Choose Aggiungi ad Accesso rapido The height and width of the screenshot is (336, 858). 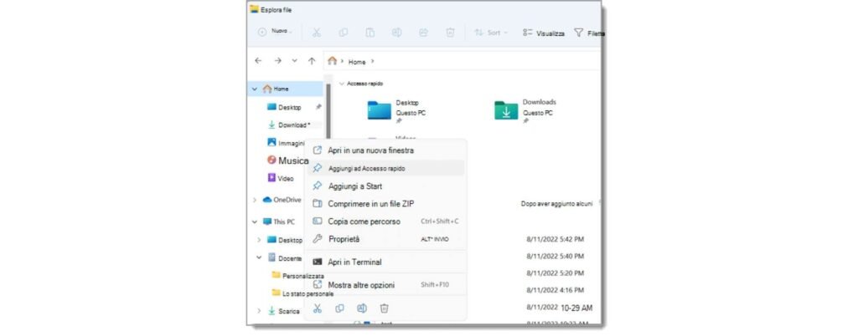point(385,168)
